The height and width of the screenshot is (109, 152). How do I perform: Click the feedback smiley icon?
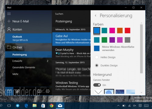39,91
